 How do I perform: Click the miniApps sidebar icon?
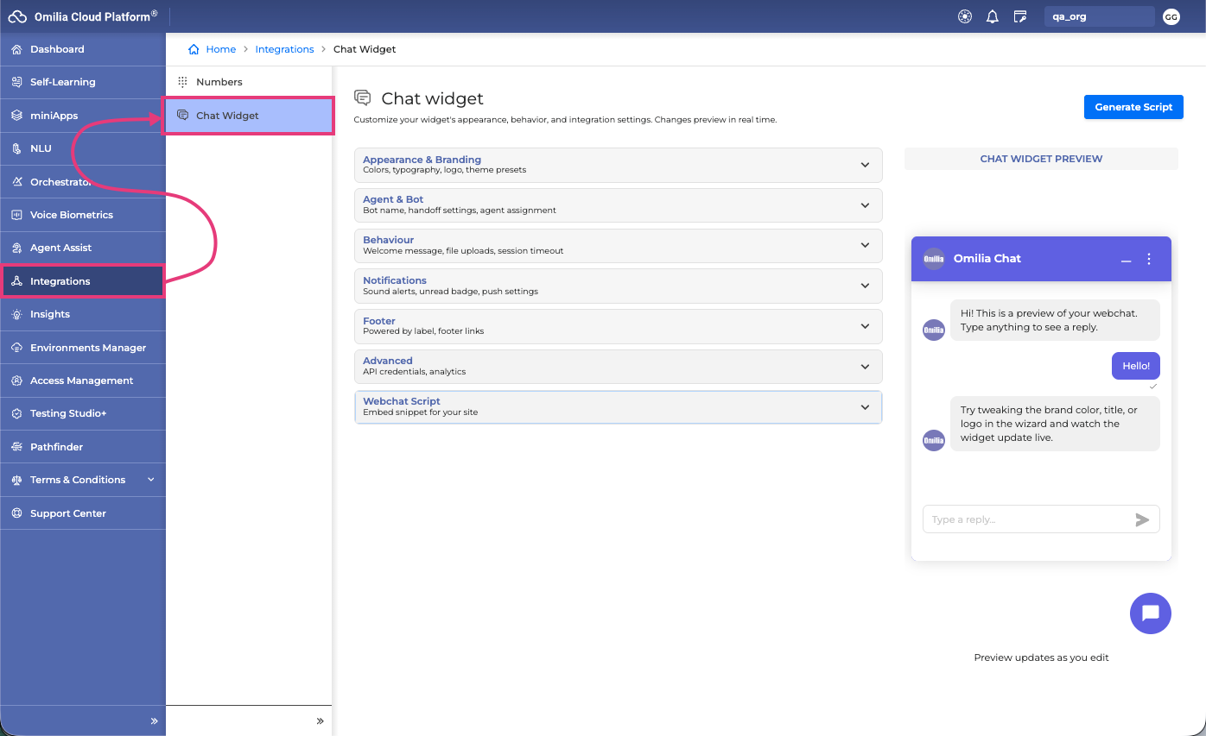point(16,116)
